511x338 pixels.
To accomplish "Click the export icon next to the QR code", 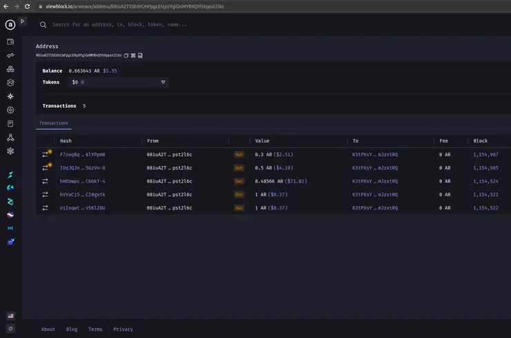I will [x=140, y=55].
